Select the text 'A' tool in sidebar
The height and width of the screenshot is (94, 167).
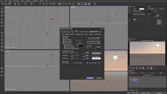coord(2,15)
